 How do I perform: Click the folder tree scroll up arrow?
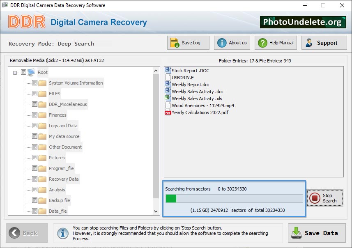click(156, 71)
